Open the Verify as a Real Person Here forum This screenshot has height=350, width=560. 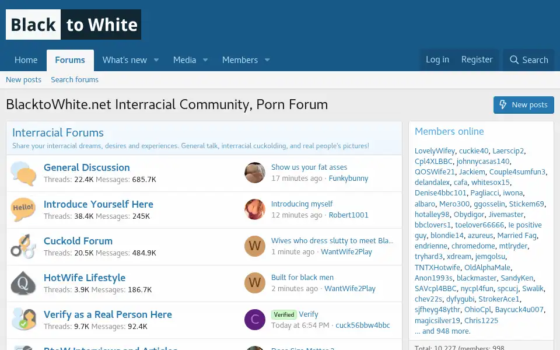pos(107,314)
